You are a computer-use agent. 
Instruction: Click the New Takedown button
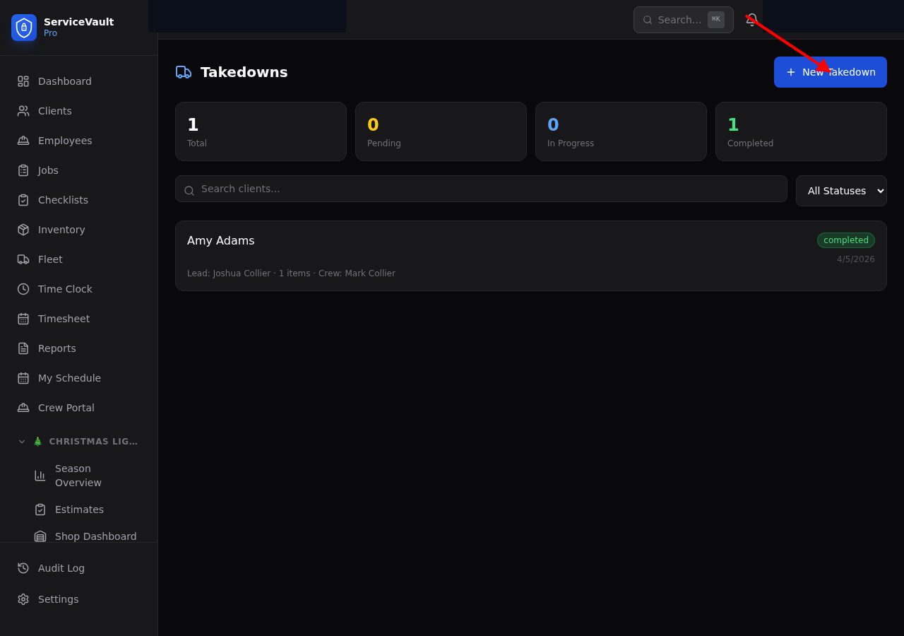tap(830, 72)
